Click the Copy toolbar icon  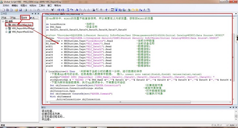pos(35,10)
